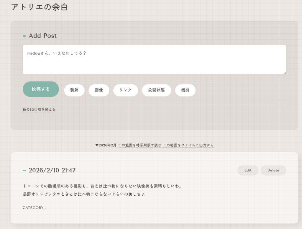Click the text area's corner resize handle
Image resolution: width=302 pixels, height=229 pixels.
[x=285, y=73]
